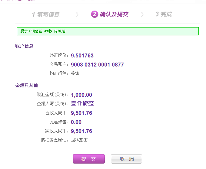The height and width of the screenshot is (169, 206).
Task: Click the account number 9003 0312 0001 0877
Action: [97, 65]
